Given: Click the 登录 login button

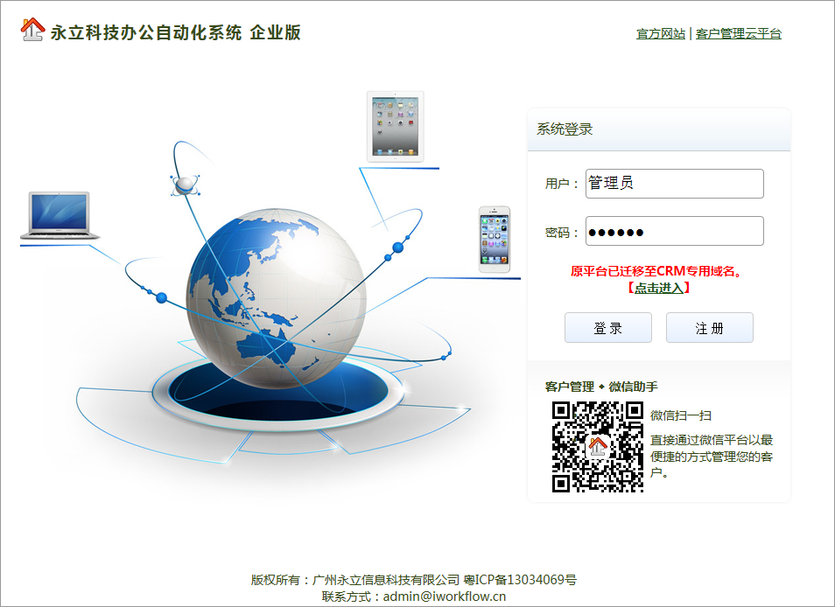Looking at the screenshot, I should pyautogui.click(x=608, y=328).
